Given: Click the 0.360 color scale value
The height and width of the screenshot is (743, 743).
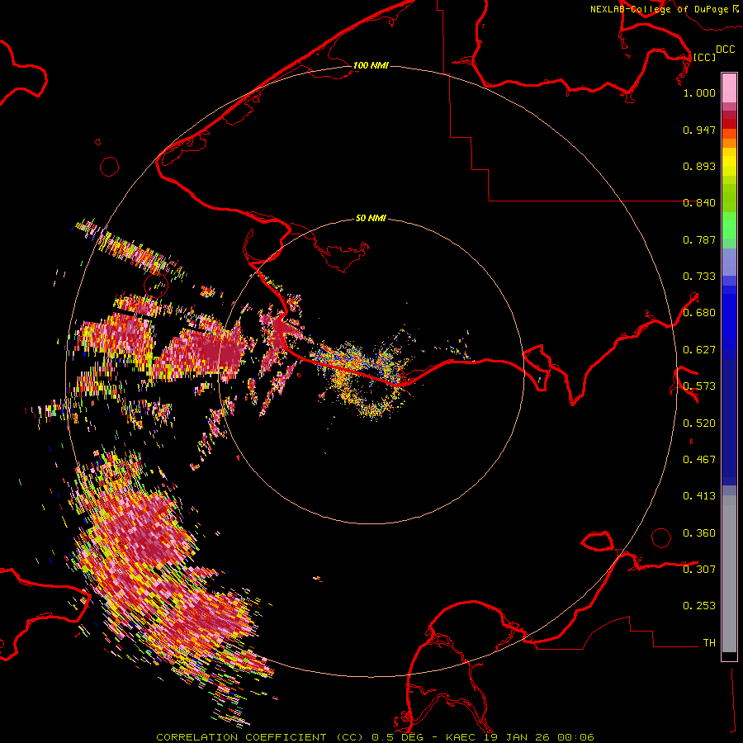Looking at the screenshot, I should click(699, 533).
